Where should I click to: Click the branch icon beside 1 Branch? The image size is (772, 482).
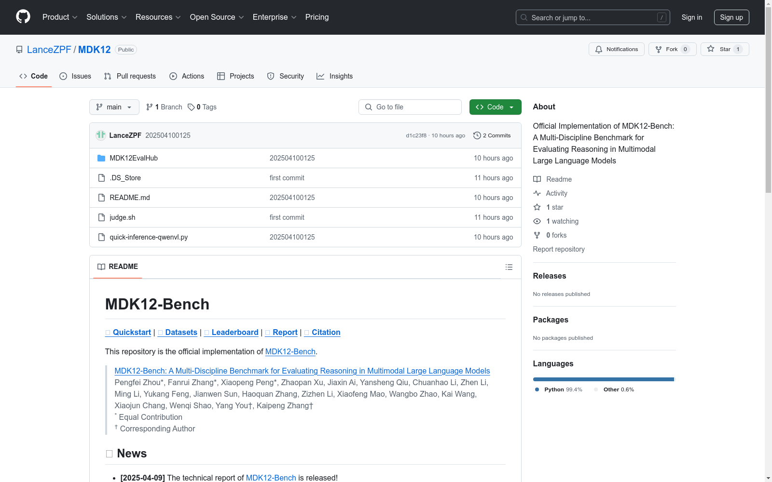pyautogui.click(x=150, y=107)
